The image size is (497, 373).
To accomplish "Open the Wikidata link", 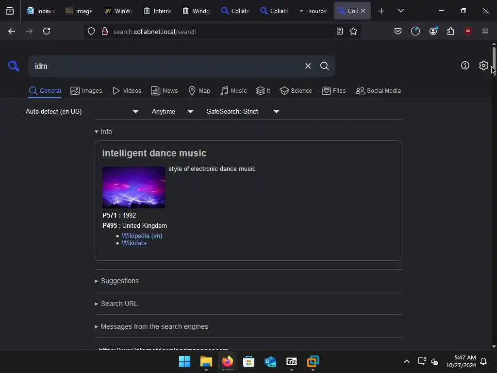I will pyautogui.click(x=134, y=243).
